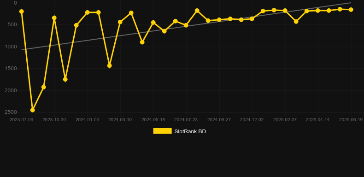Select the data point above 2024-09-27
364x177 pixels.
pos(219,20)
